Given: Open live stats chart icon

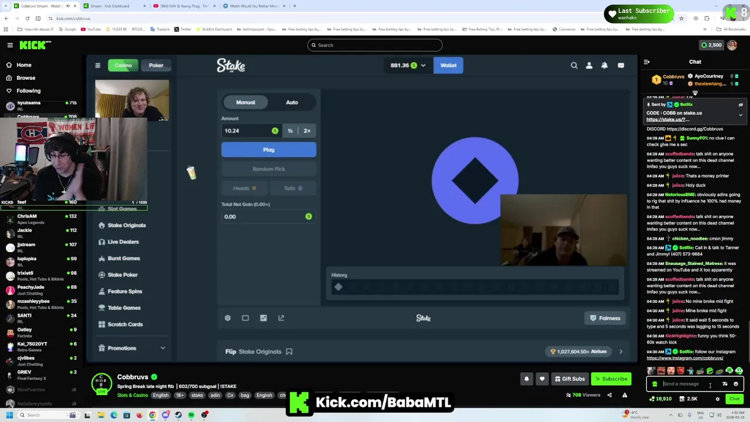Looking at the screenshot, I should click(263, 318).
